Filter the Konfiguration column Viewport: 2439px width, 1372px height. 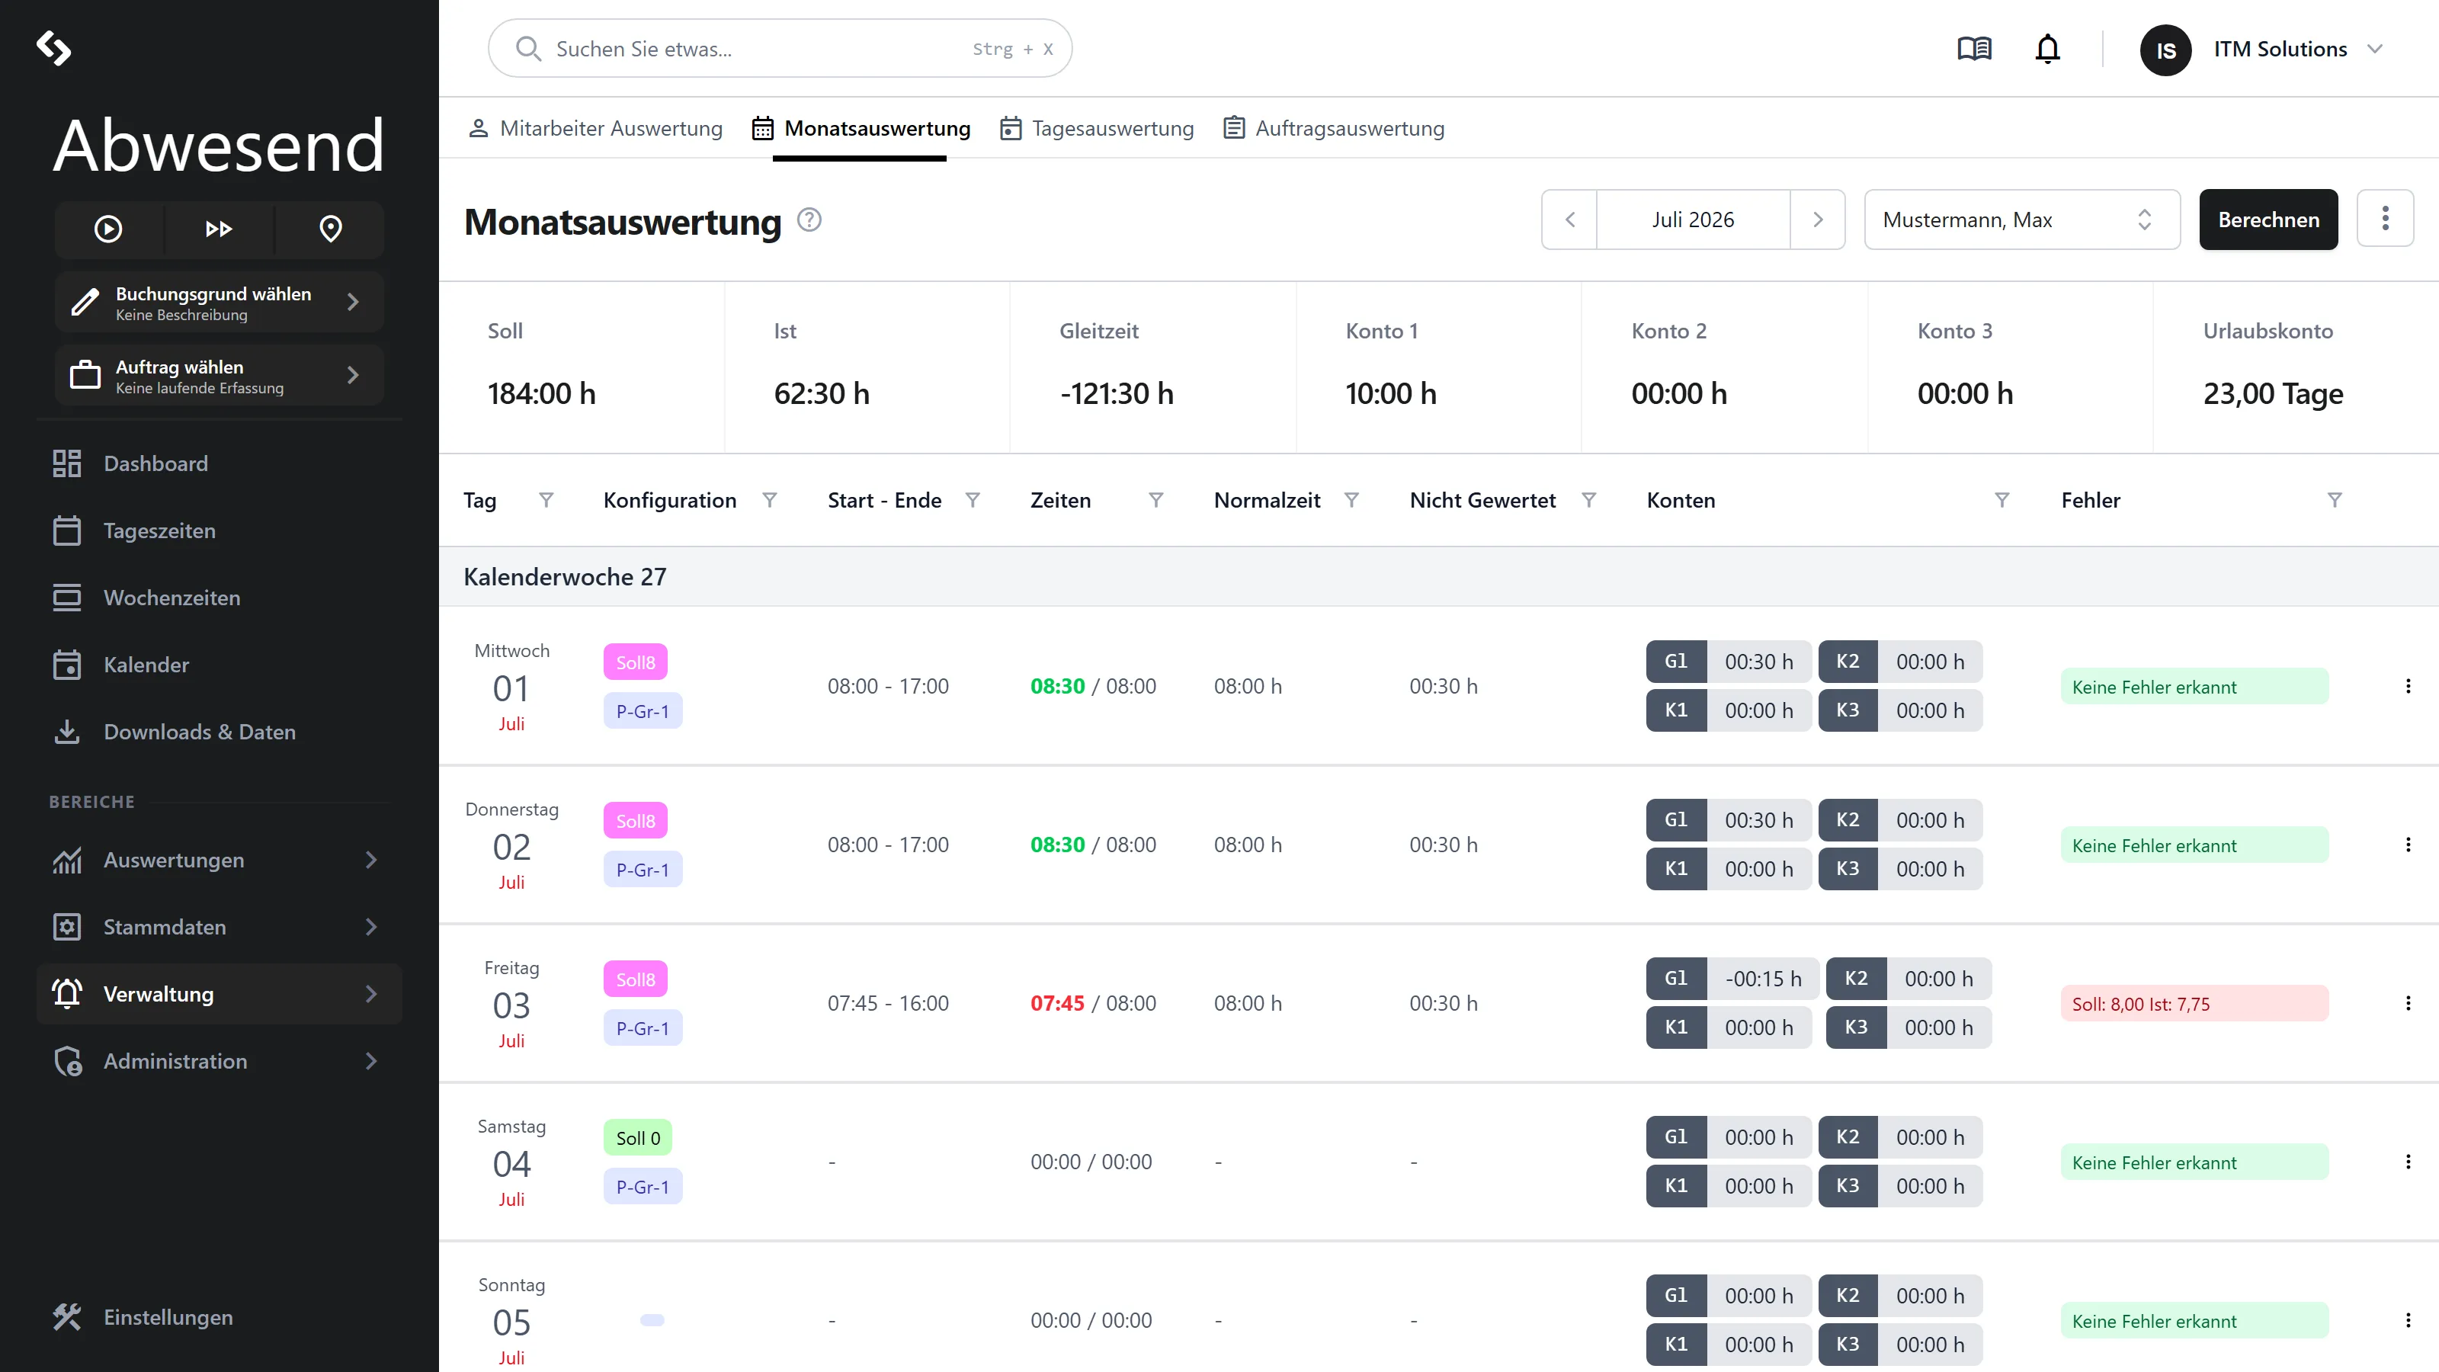tap(770, 500)
